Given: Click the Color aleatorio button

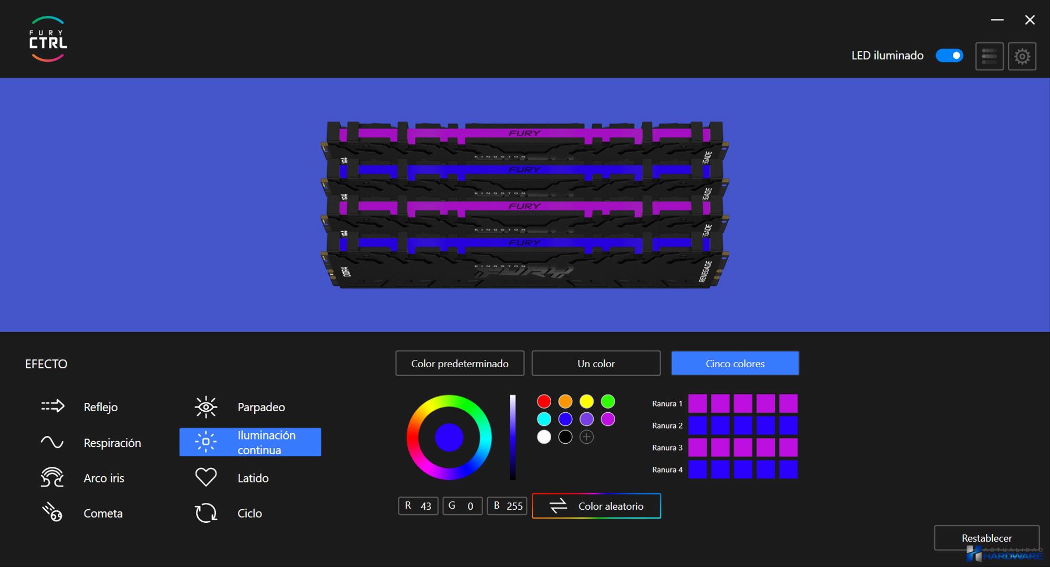Looking at the screenshot, I should click(x=596, y=506).
